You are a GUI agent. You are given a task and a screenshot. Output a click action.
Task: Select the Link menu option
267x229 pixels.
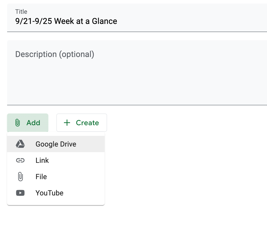(42, 160)
